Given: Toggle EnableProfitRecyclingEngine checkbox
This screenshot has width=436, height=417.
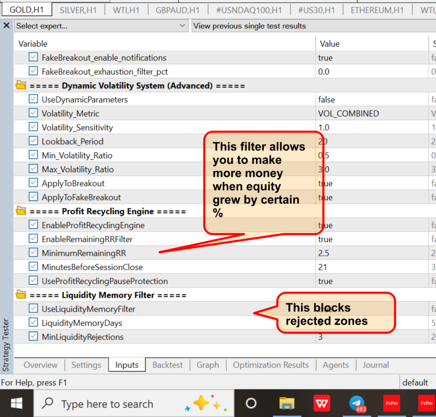Looking at the screenshot, I should click(33, 224).
